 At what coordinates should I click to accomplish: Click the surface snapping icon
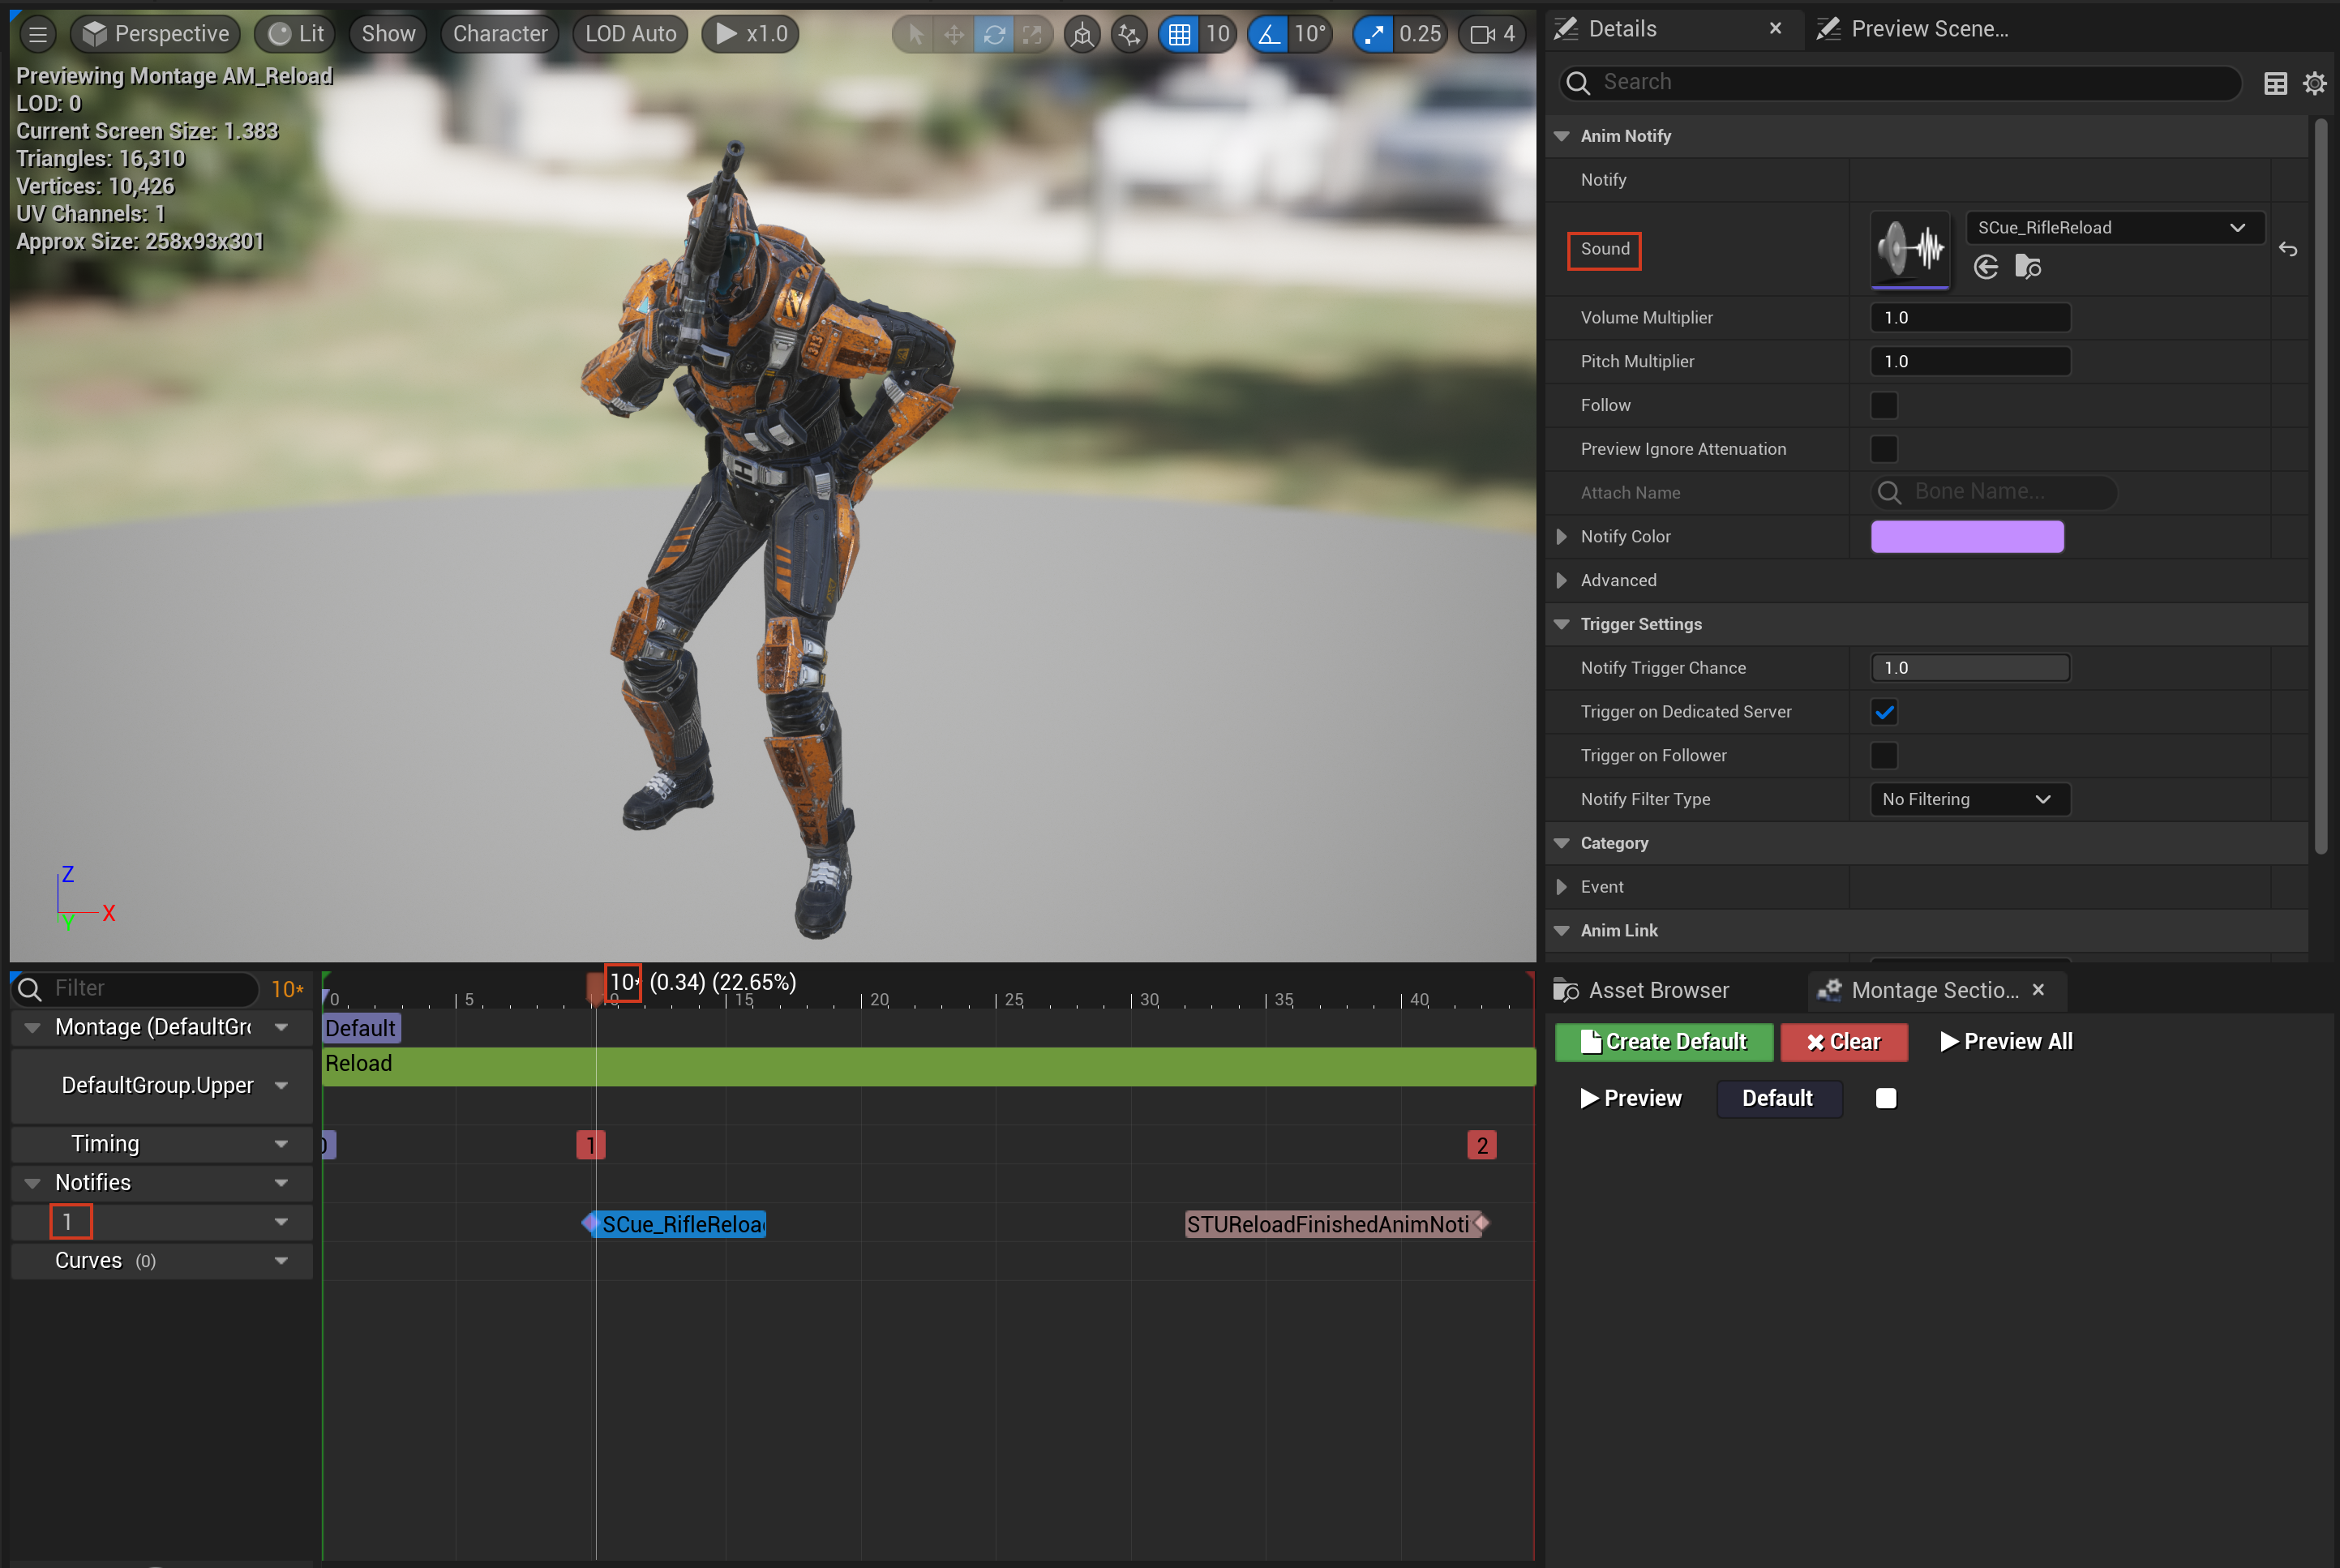1129,34
